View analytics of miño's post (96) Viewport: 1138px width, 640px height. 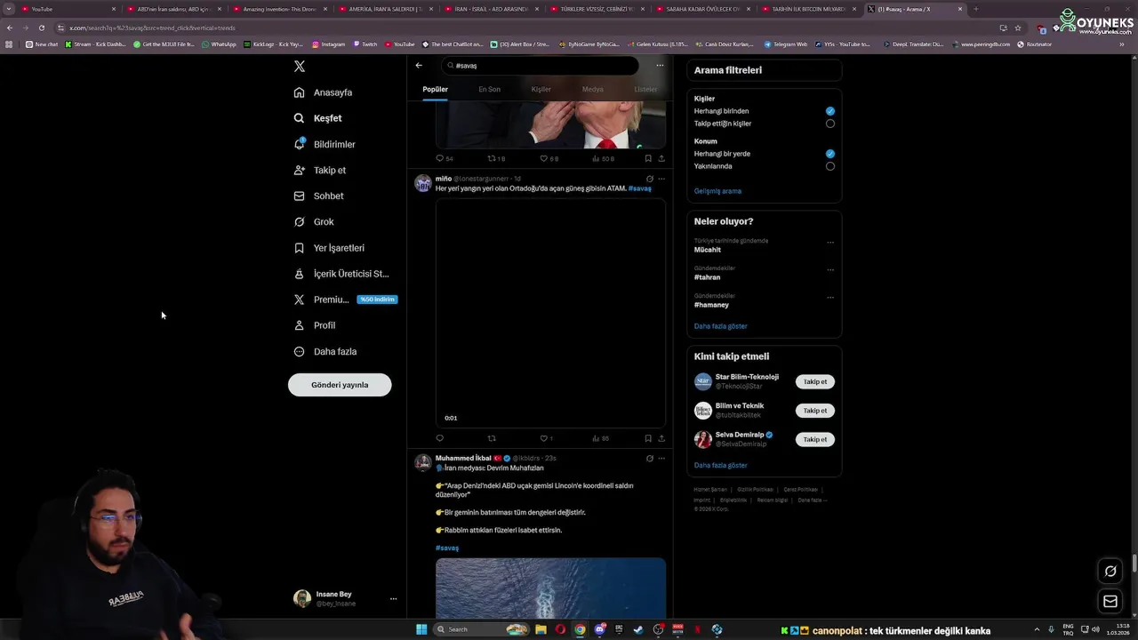600,438
